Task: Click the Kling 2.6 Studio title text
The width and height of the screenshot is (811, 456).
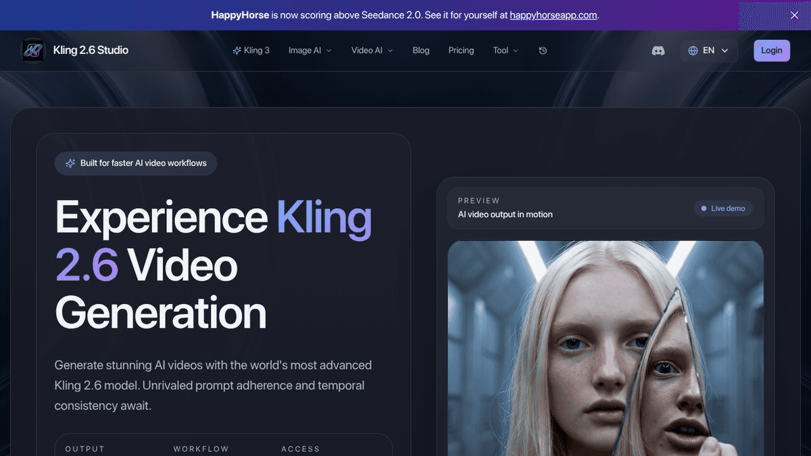Action: (x=91, y=50)
